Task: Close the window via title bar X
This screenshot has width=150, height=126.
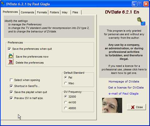Action: tap(146, 4)
